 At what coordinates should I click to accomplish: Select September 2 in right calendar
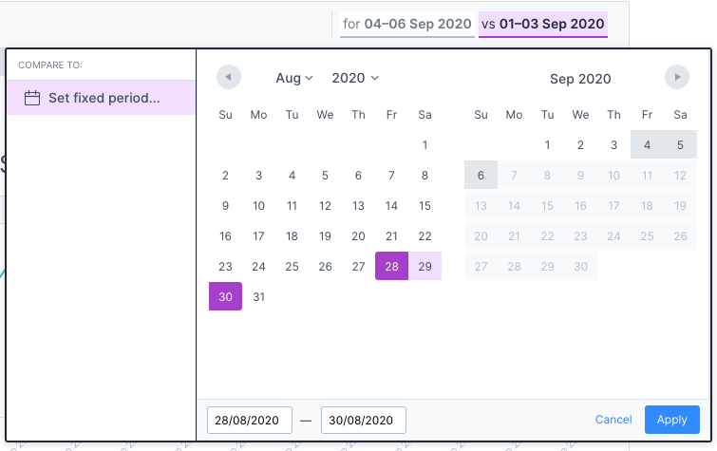(580, 145)
